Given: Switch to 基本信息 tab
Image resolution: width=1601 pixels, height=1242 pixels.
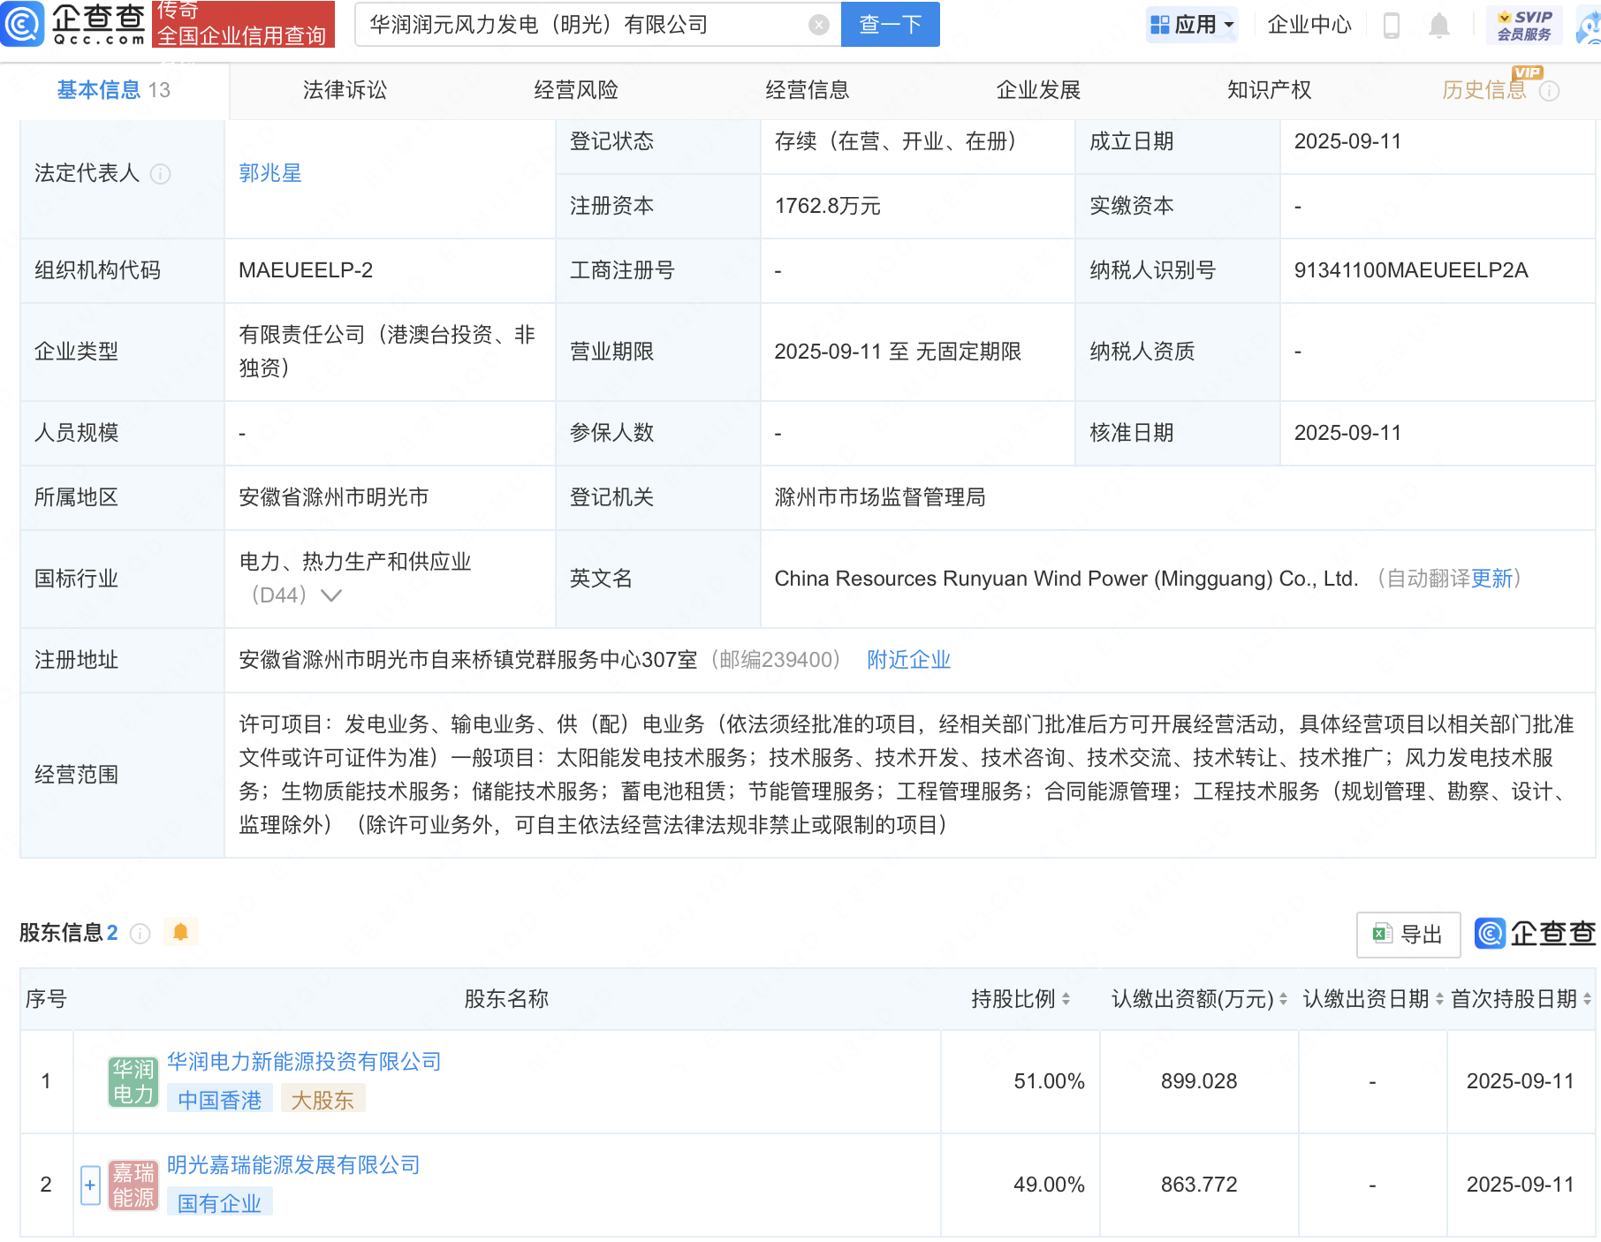Looking at the screenshot, I should 114,90.
